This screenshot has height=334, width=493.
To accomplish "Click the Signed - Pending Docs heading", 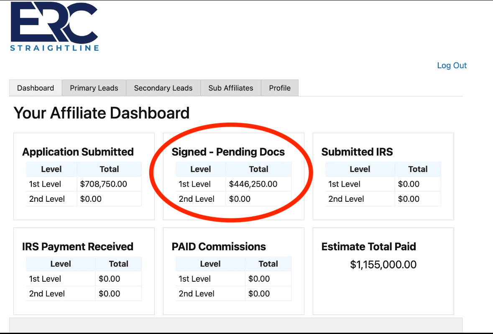I will 228,152.
